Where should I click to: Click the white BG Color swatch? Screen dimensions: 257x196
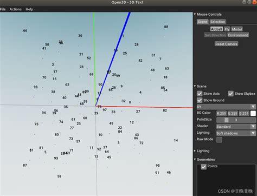tap(253, 113)
